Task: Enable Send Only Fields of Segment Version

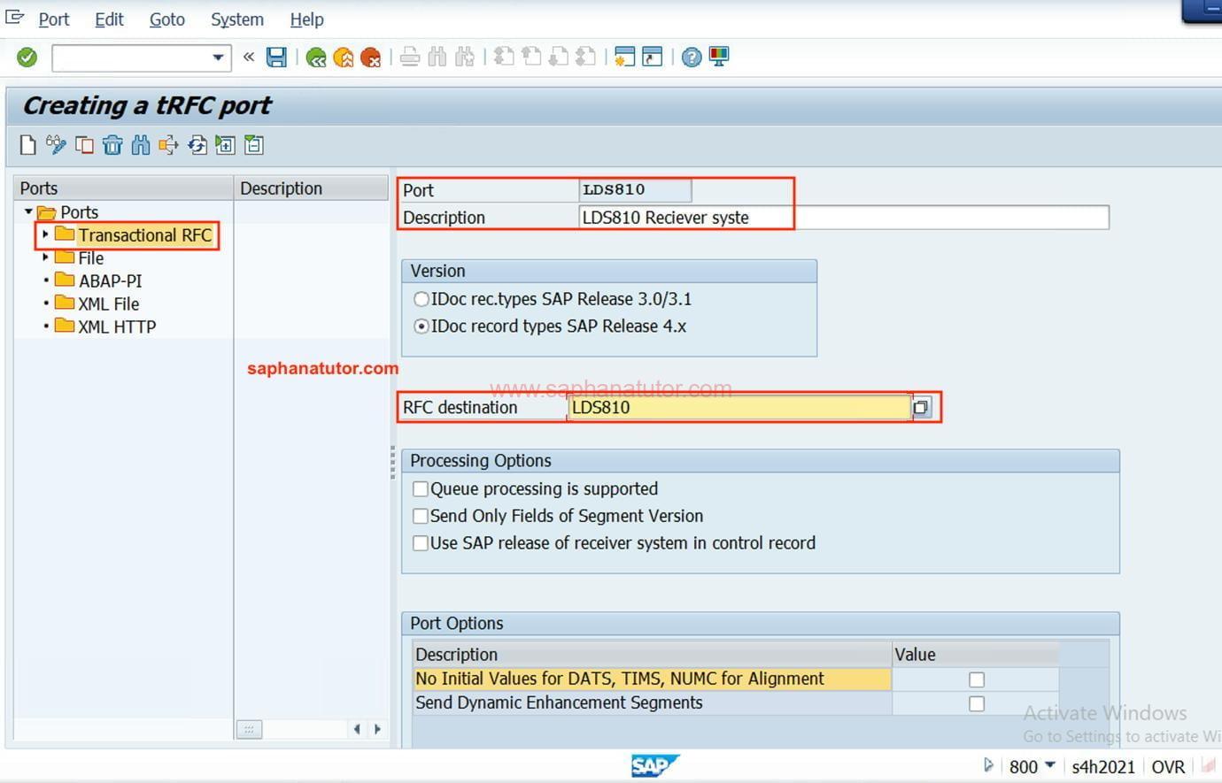Action: 421,516
